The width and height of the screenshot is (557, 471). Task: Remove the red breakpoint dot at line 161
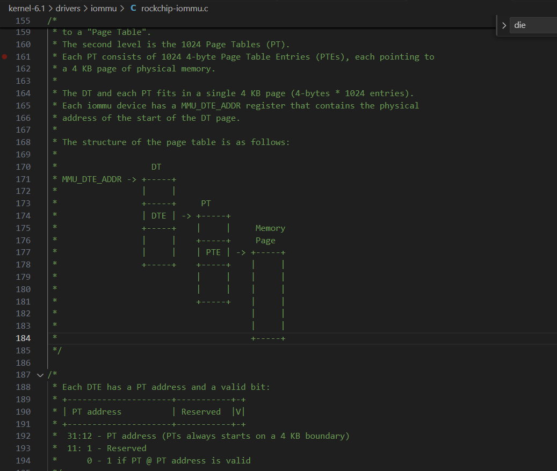(5, 56)
